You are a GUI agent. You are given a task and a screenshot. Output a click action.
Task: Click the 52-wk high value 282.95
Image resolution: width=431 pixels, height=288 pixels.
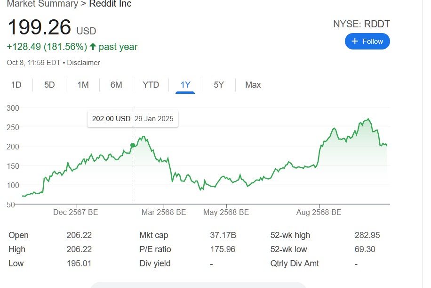[x=367, y=235]
